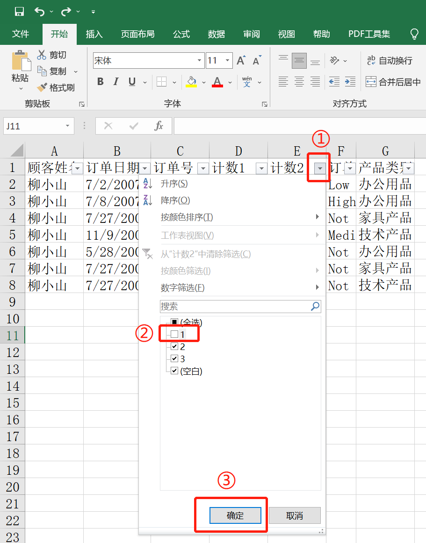Screen dimensions: 426x543
Task: Click in the formula bar
Action: (x=300, y=126)
